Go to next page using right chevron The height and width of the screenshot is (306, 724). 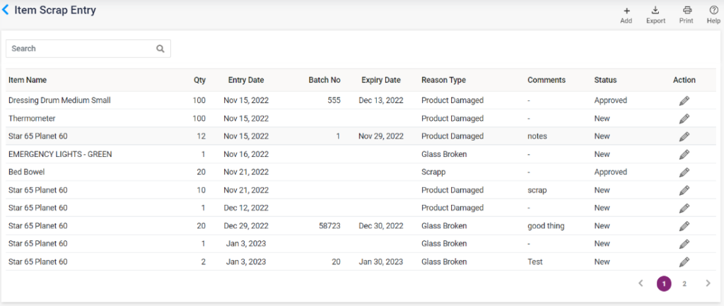pyautogui.click(x=708, y=283)
